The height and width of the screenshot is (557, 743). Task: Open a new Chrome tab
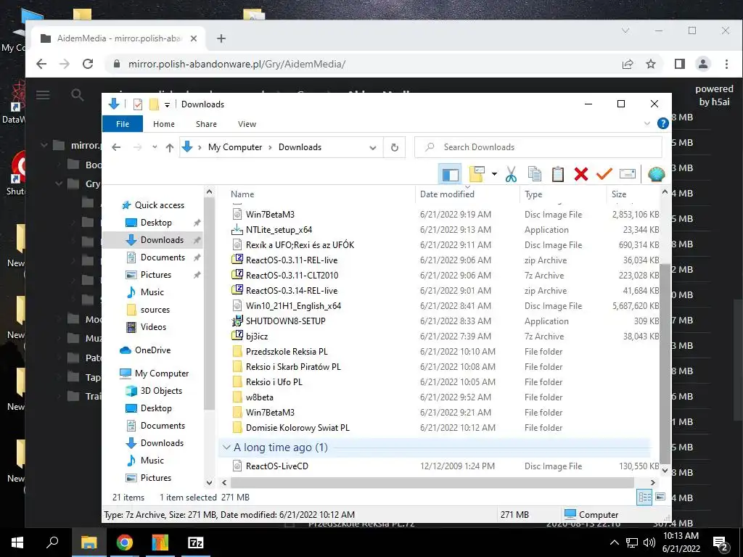tap(221, 39)
